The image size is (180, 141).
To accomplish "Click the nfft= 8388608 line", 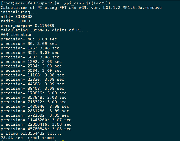I will point(16,17).
